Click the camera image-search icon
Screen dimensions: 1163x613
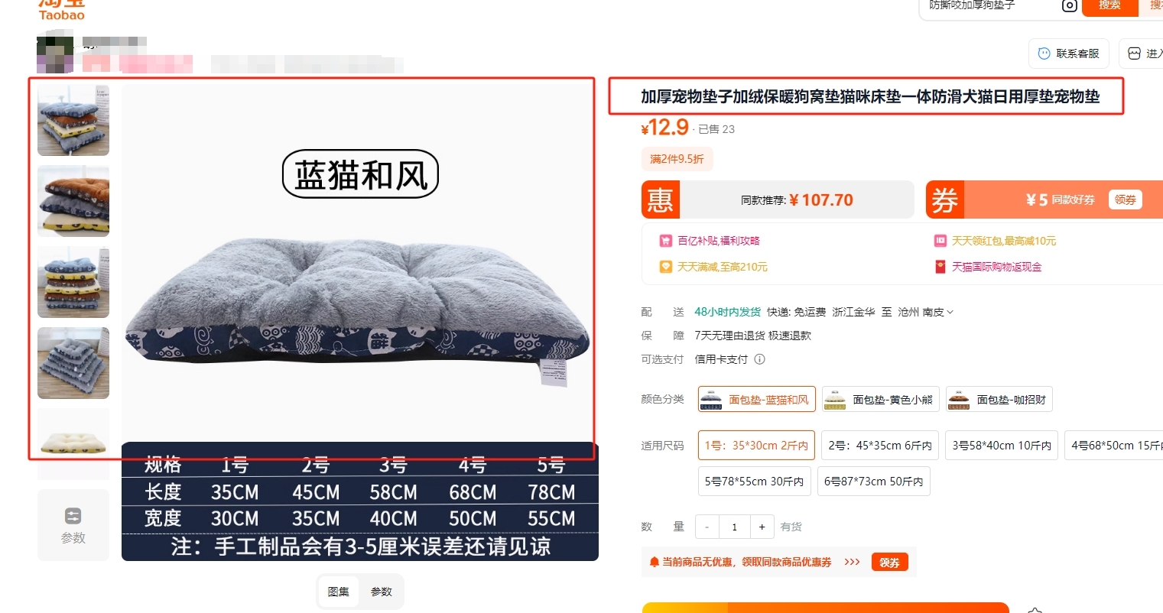pos(1070,5)
